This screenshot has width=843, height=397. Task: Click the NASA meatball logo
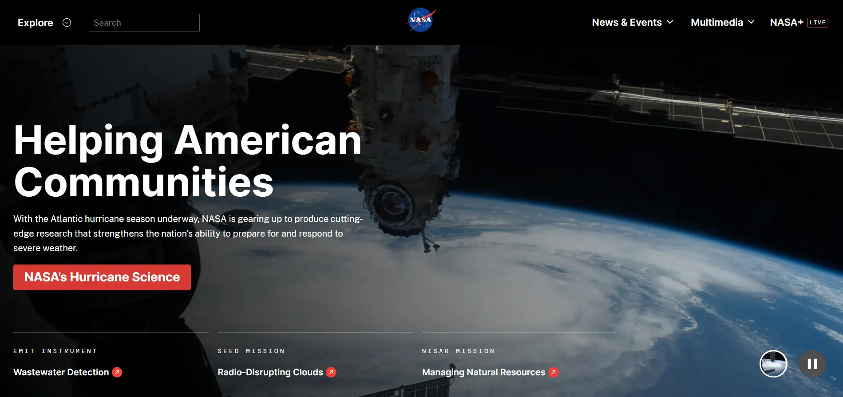[422, 20]
